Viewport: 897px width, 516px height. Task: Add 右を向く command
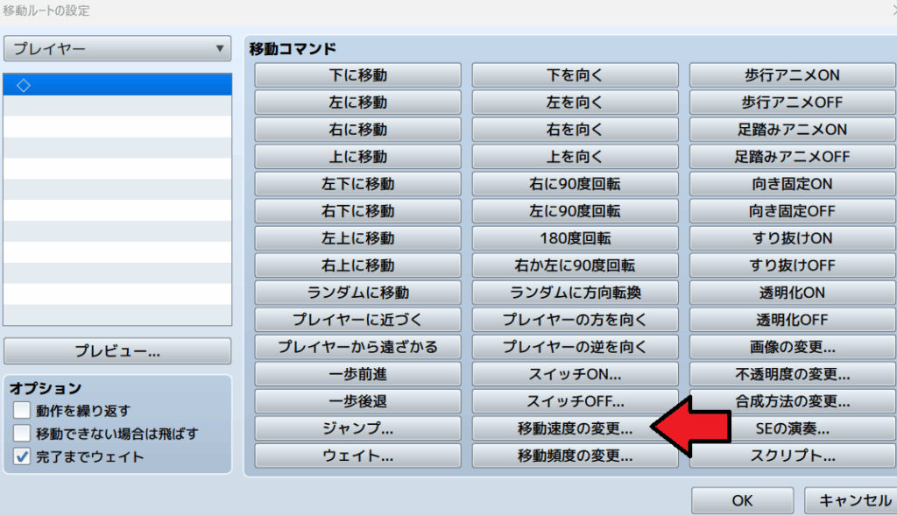(x=576, y=130)
